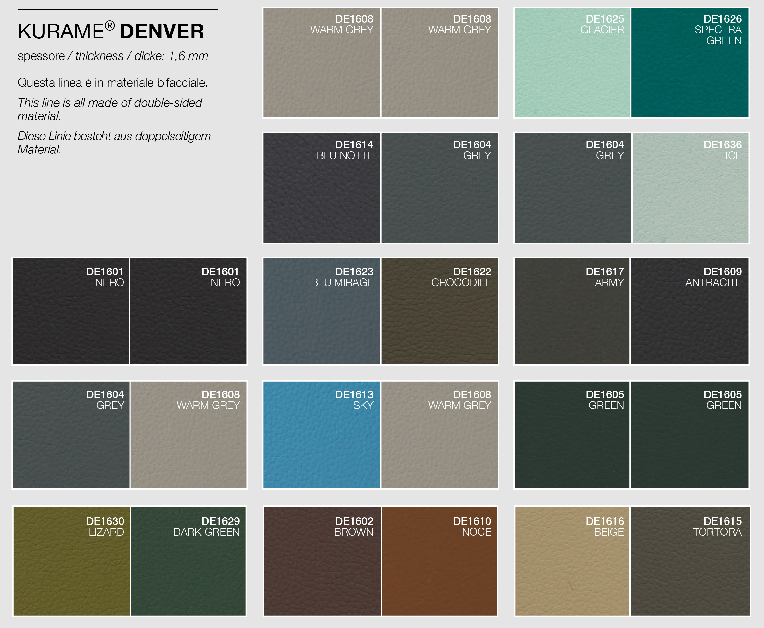Click the 'SPECTRA GREEN' name label
Image resolution: width=764 pixels, height=628 pixels.
[718, 35]
